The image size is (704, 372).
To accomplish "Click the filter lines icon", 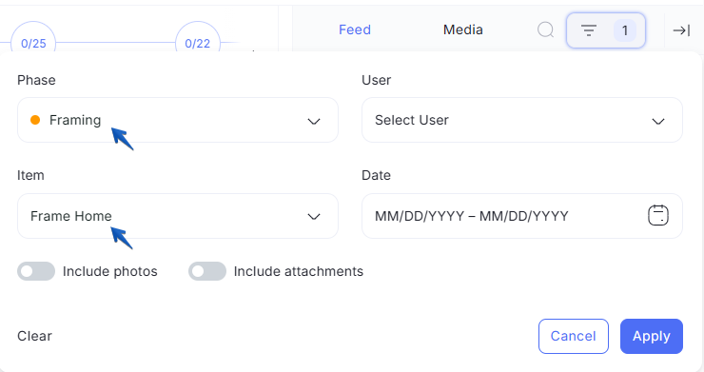I will [589, 30].
